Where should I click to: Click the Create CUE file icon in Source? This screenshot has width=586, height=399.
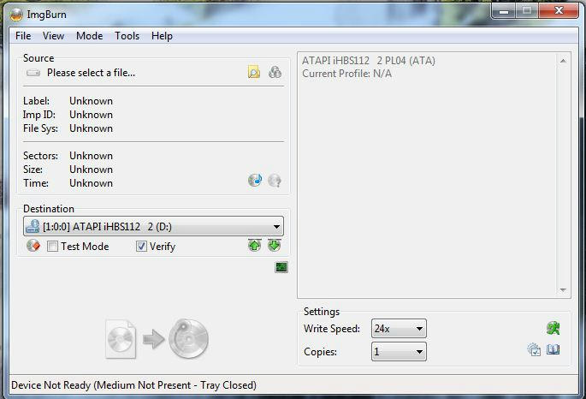coord(275,72)
